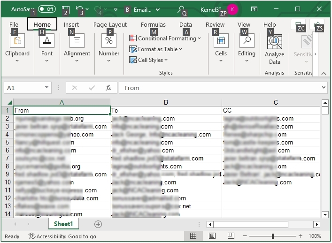Click zoom out minus button
The image size is (332, 243).
point(245,236)
